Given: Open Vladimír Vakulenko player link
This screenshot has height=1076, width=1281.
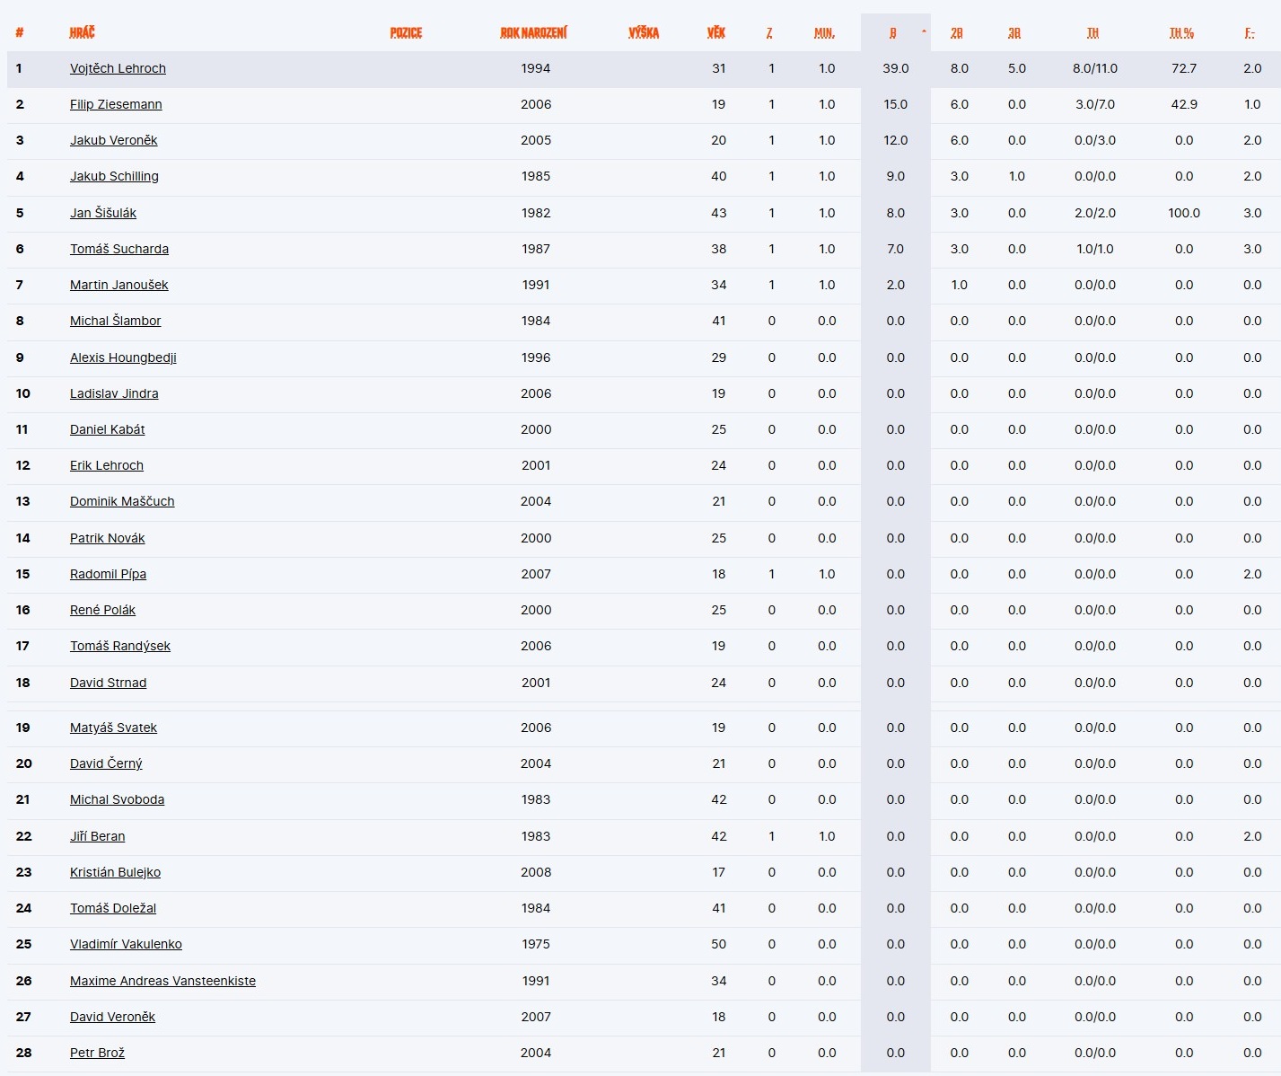Looking at the screenshot, I should [126, 944].
